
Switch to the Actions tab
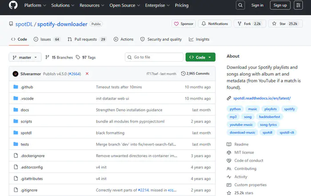click(x=124, y=39)
